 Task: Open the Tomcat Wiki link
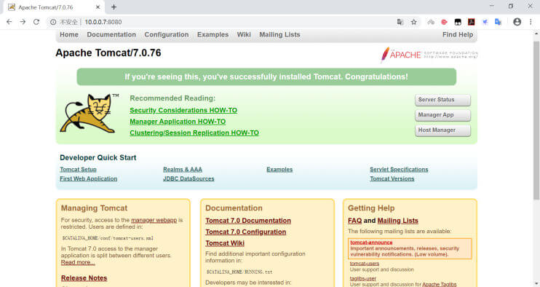click(x=225, y=243)
